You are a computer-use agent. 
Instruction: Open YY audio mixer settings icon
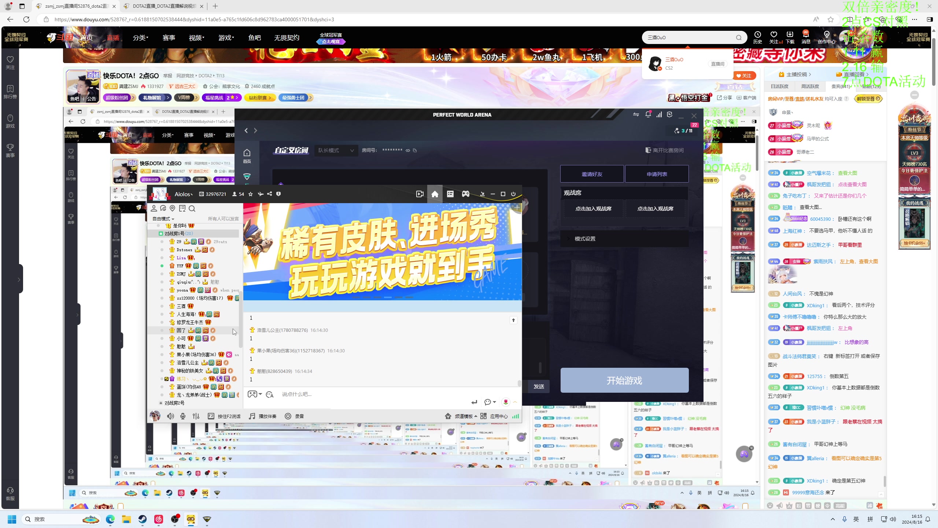[x=196, y=416]
